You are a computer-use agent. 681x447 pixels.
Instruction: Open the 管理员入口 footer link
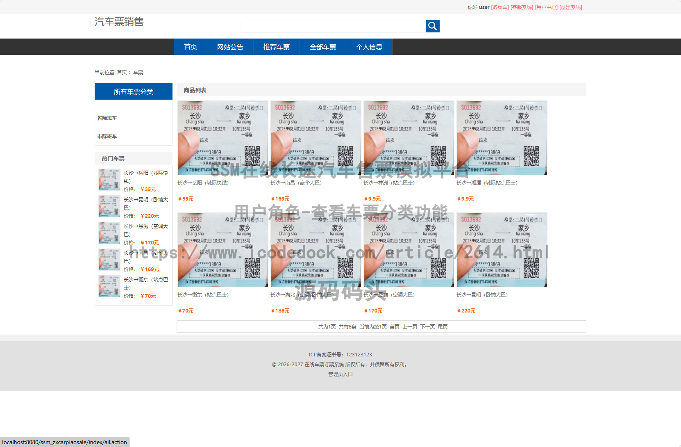click(x=340, y=374)
